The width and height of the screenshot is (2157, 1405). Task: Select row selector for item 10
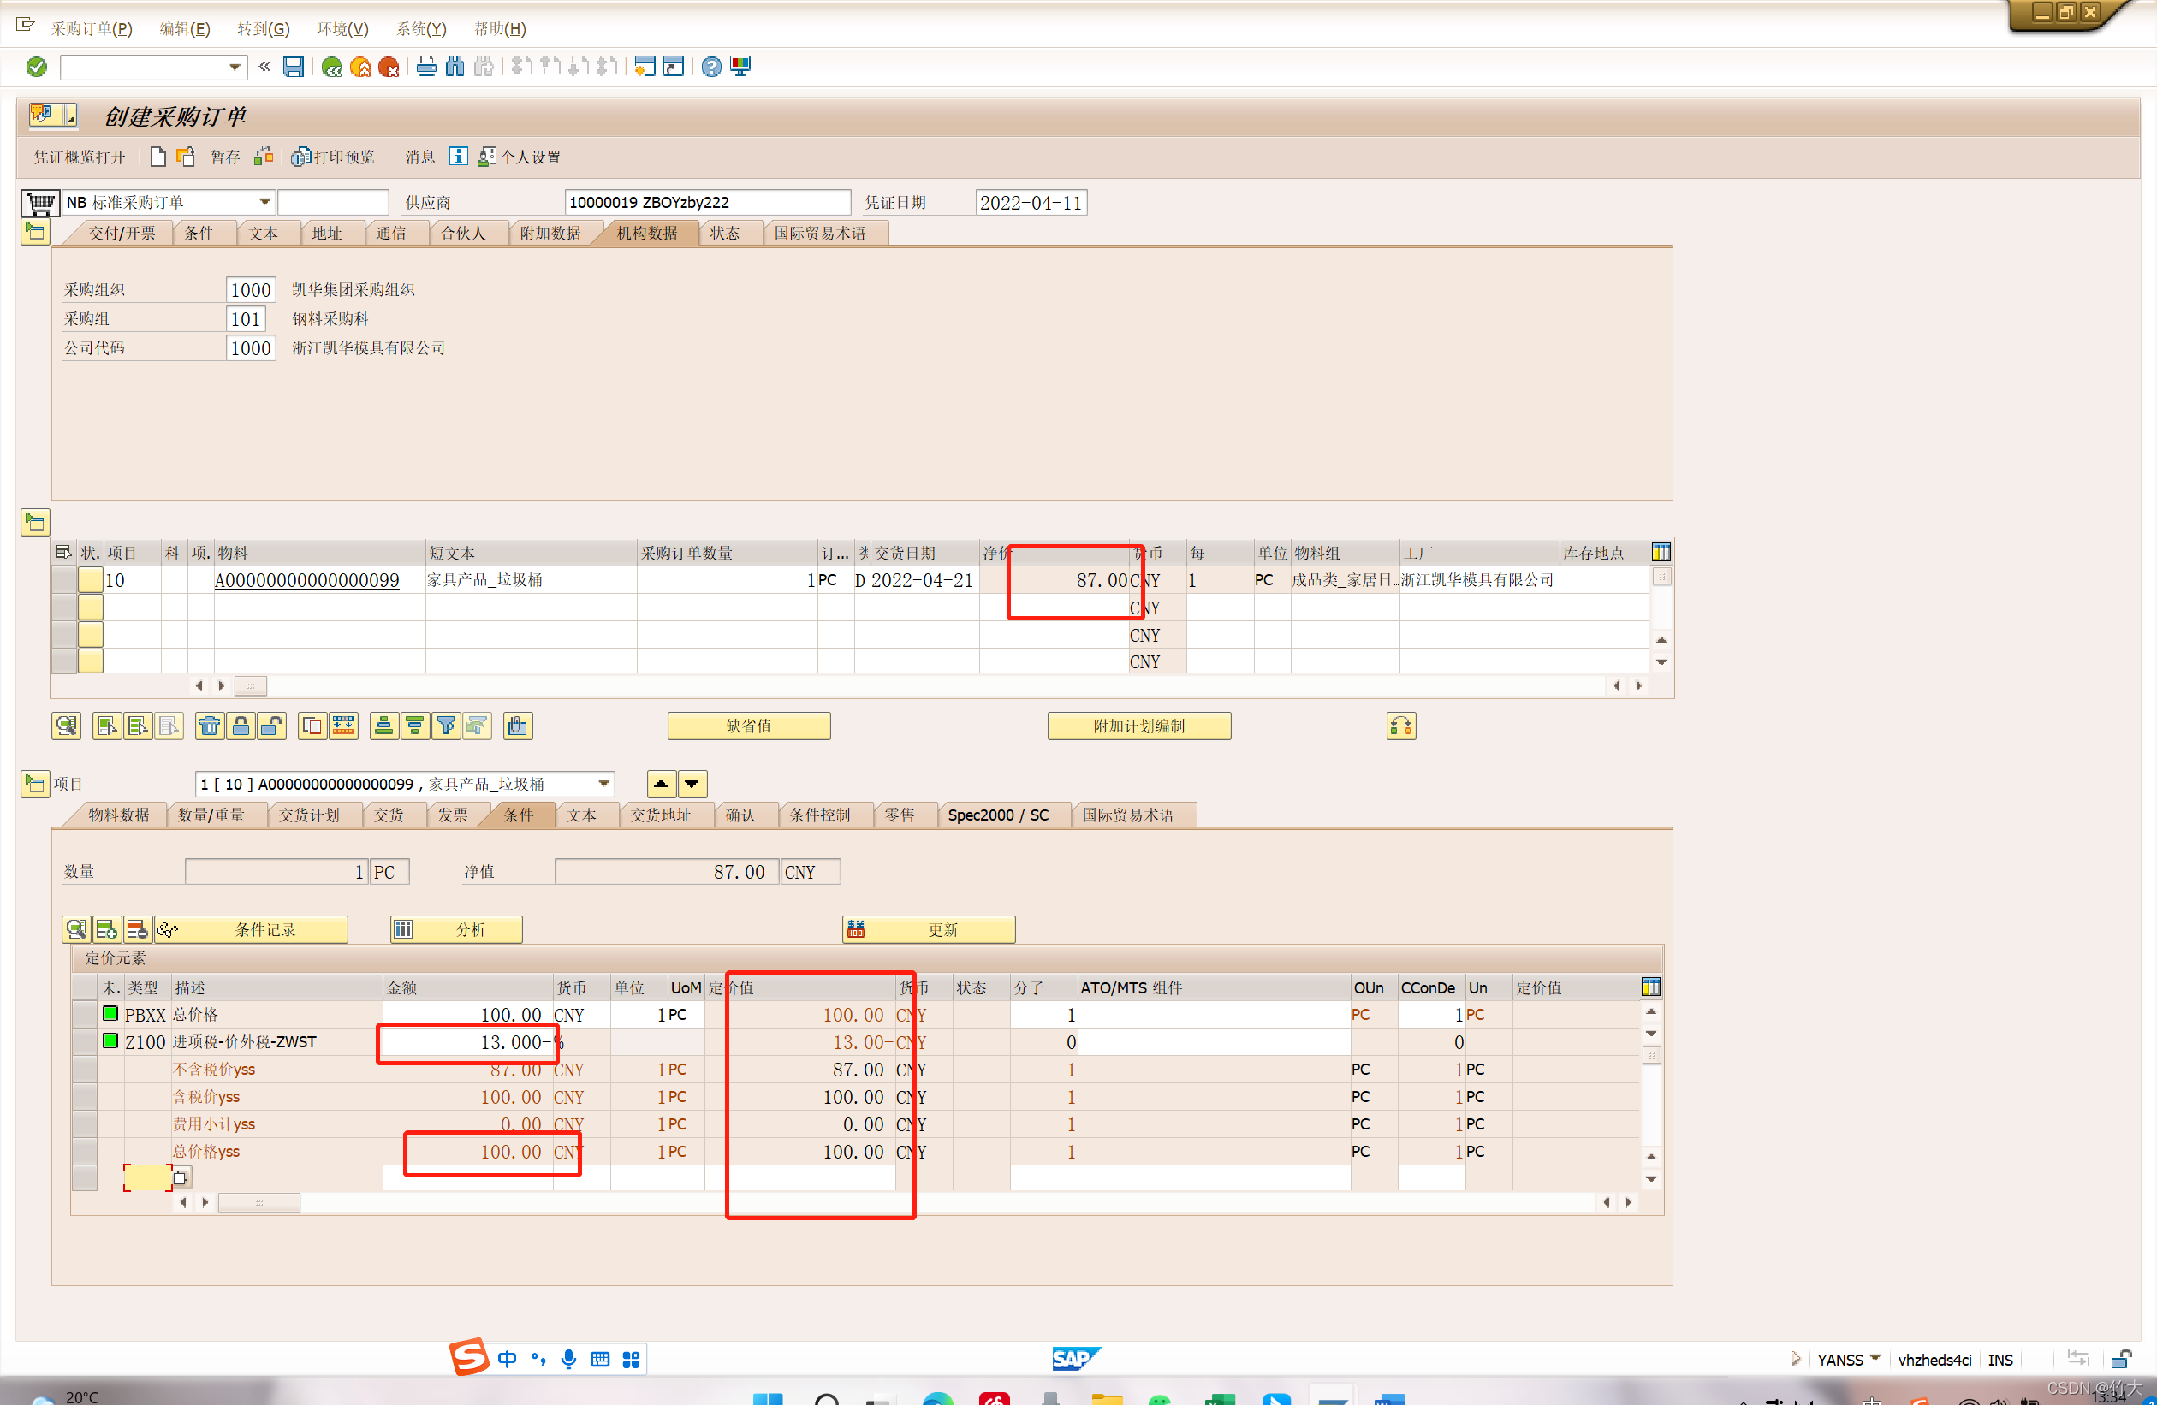[x=64, y=580]
